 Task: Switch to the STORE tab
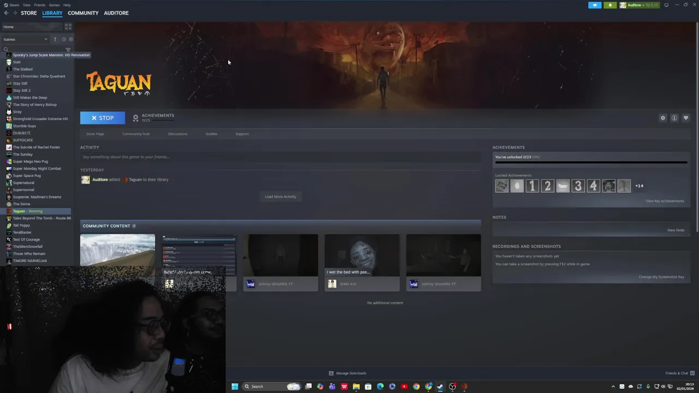point(29,13)
